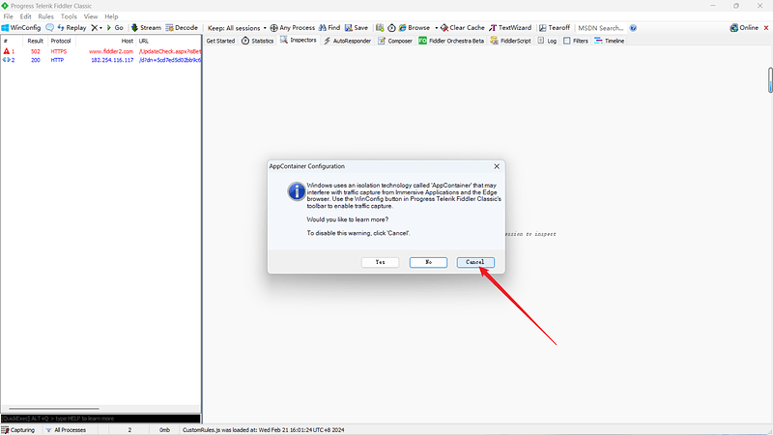Select session 1 with 502 result
773x435 pixels.
pyautogui.click(x=100, y=51)
